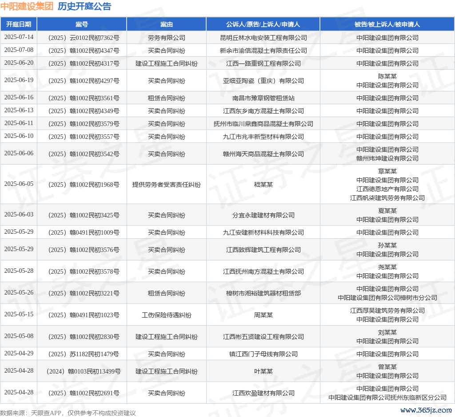455x417 pixels.
Task: Select date 2025-05-15
Action: point(19,315)
